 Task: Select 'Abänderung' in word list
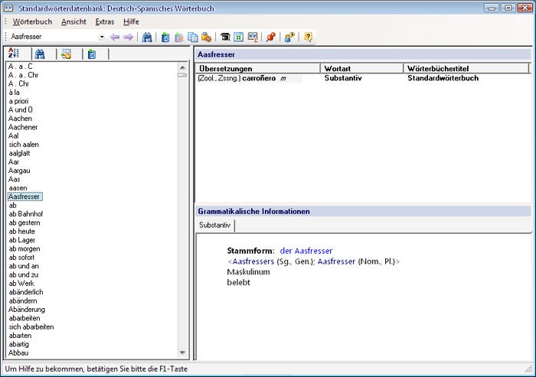click(27, 310)
